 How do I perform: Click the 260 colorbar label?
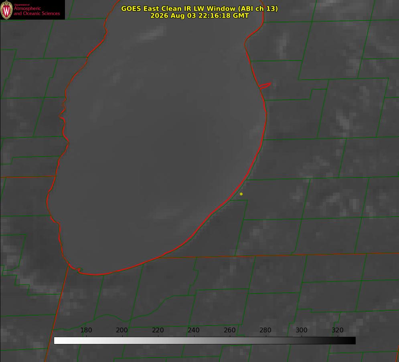229,330
